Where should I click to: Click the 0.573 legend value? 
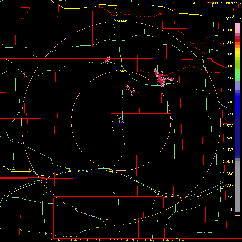pyautogui.click(x=228, y=126)
